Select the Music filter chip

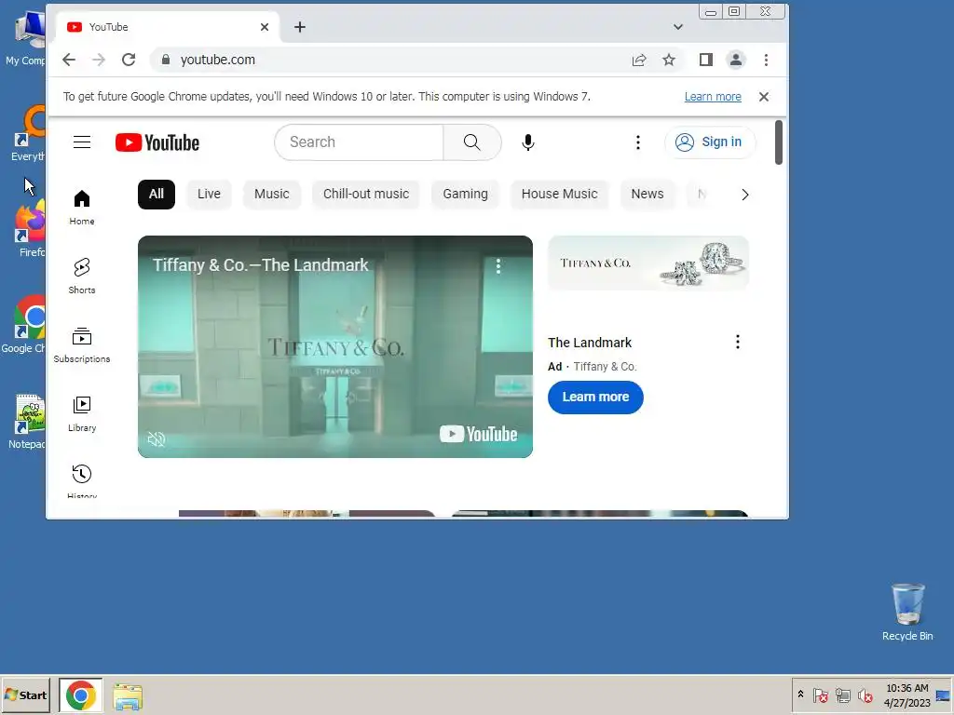point(271,194)
